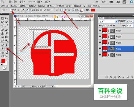Open the 视图(V) menu
This screenshot has width=134, height=107.
[77, 6]
